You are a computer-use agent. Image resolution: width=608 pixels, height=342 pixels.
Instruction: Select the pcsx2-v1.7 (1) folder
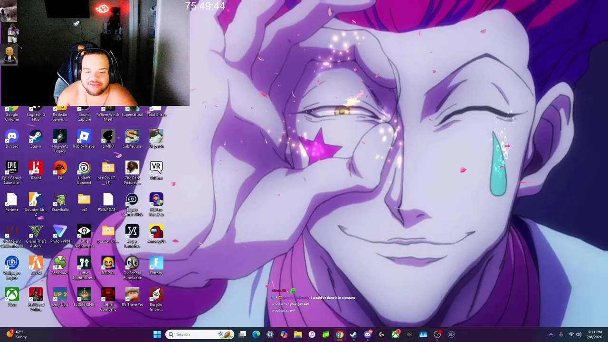[108, 173]
